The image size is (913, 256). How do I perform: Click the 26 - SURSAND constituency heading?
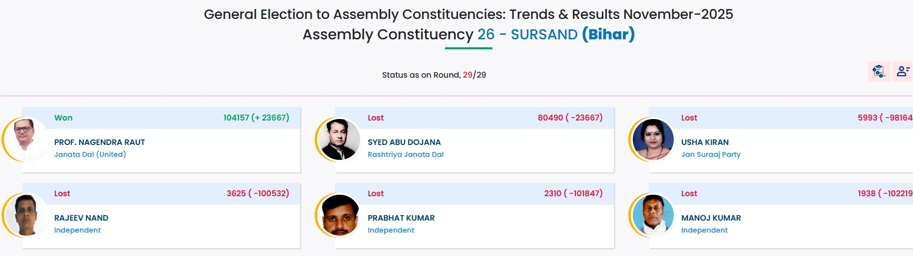coord(527,34)
